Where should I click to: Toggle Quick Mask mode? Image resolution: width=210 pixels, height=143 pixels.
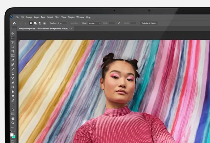[13, 141]
